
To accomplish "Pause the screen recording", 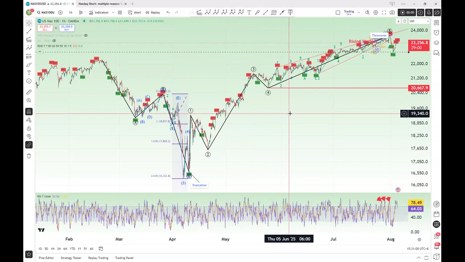I will (421, 12).
